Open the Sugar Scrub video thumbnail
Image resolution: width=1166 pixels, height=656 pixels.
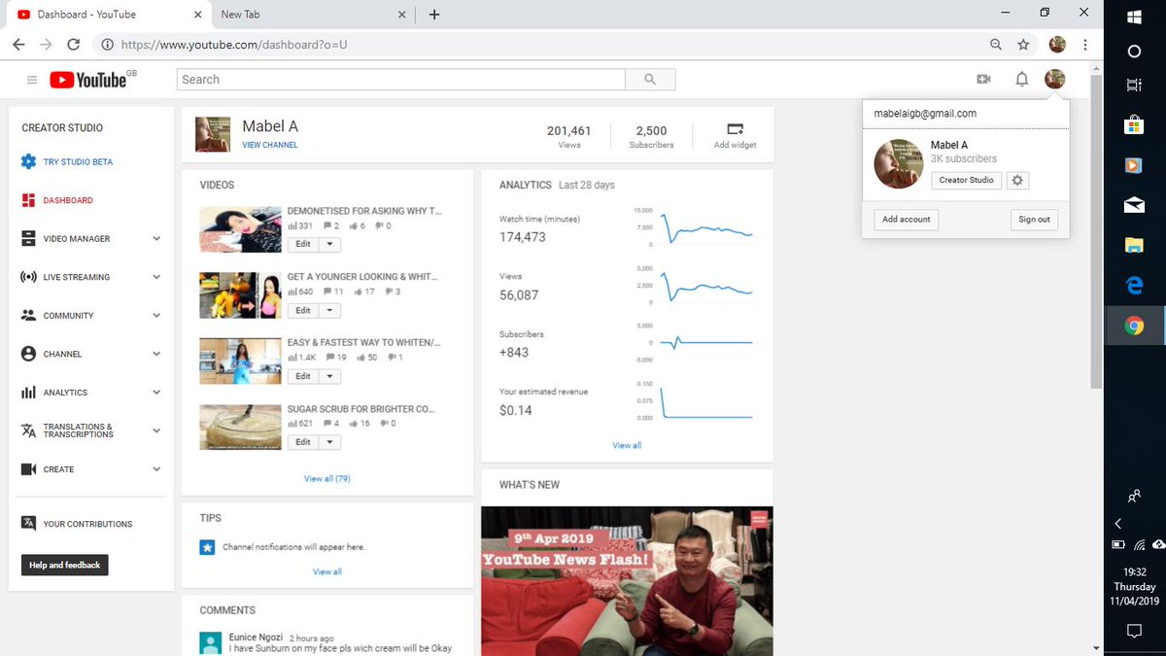(241, 428)
